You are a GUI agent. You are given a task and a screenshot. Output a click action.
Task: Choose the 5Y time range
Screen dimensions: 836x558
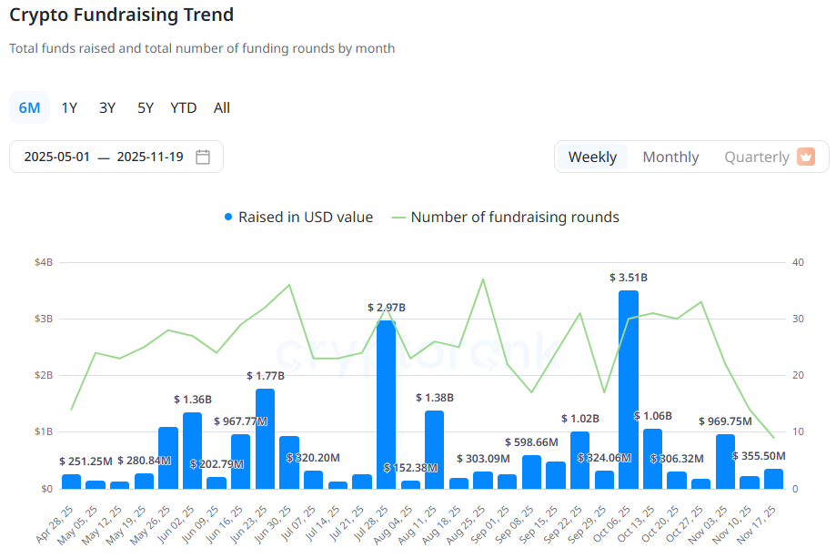tap(146, 107)
